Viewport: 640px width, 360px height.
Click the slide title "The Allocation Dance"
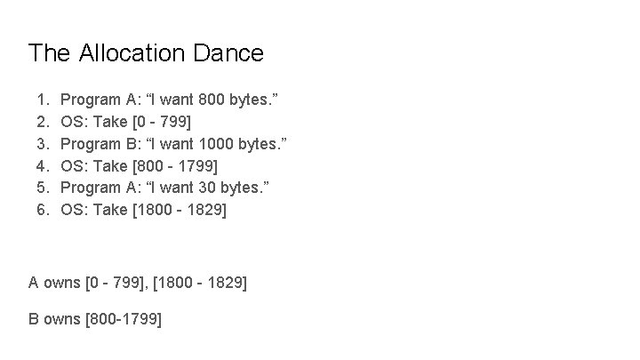(x=146, y=53)
